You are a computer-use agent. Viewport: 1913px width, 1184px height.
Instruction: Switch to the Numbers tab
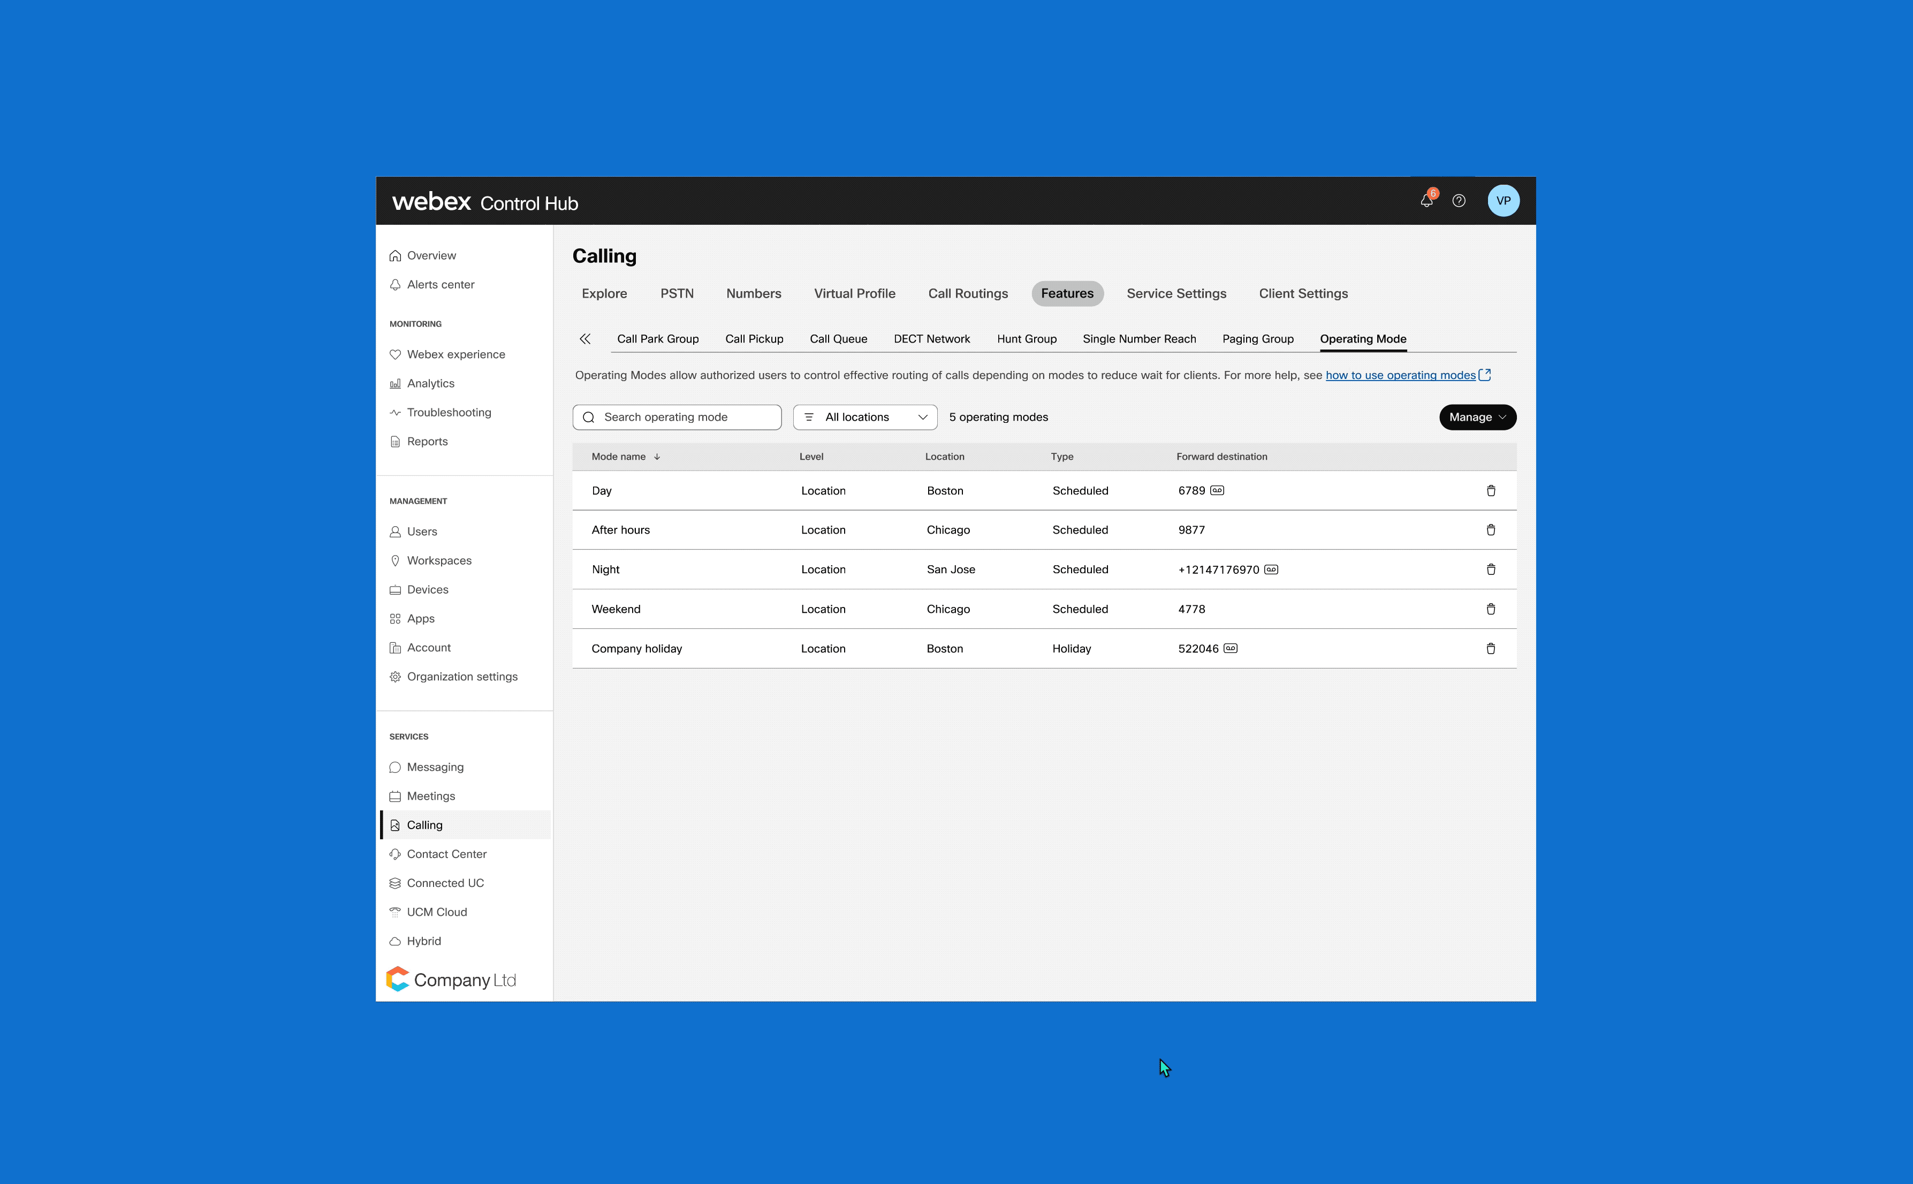point(753,293)
